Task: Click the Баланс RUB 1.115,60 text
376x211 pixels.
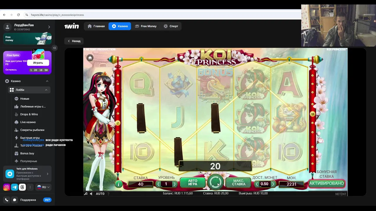Action: (178, 193)
